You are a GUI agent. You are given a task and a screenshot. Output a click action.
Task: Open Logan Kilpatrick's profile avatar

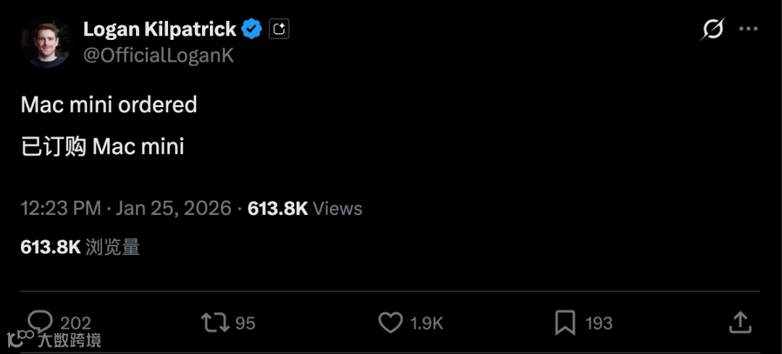pos(45,41)
